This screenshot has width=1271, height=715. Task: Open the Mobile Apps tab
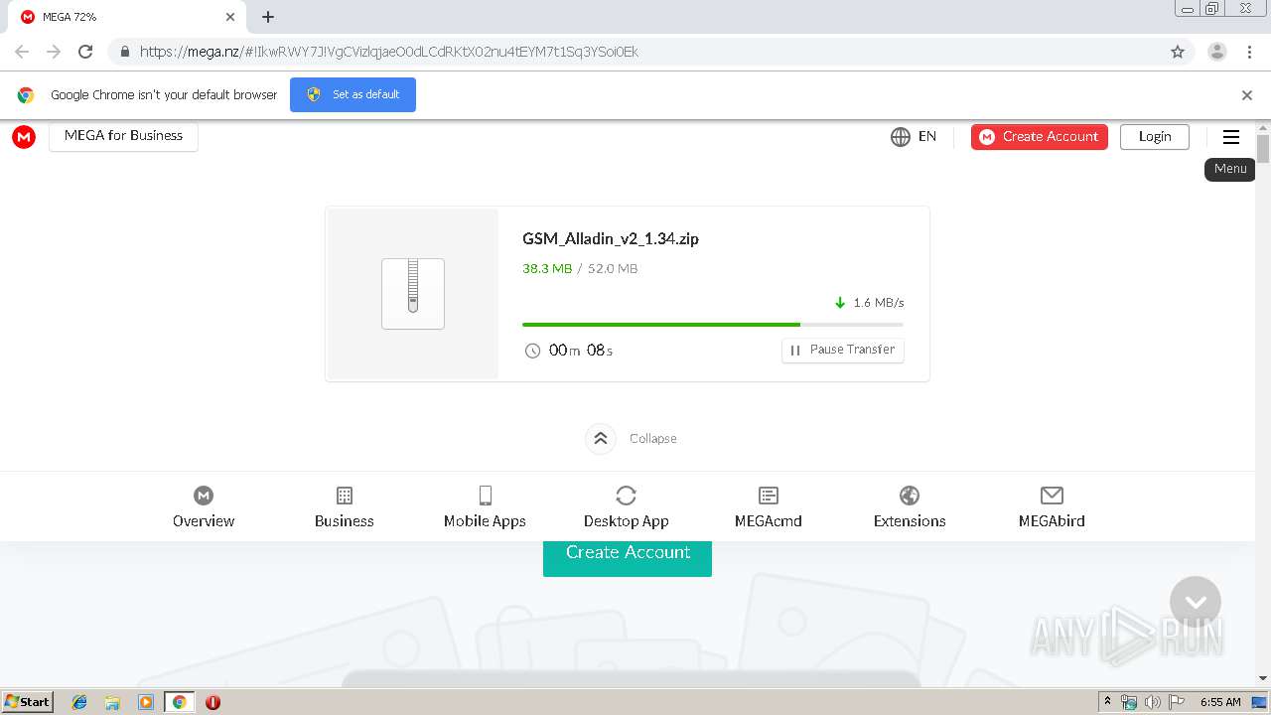485,507
